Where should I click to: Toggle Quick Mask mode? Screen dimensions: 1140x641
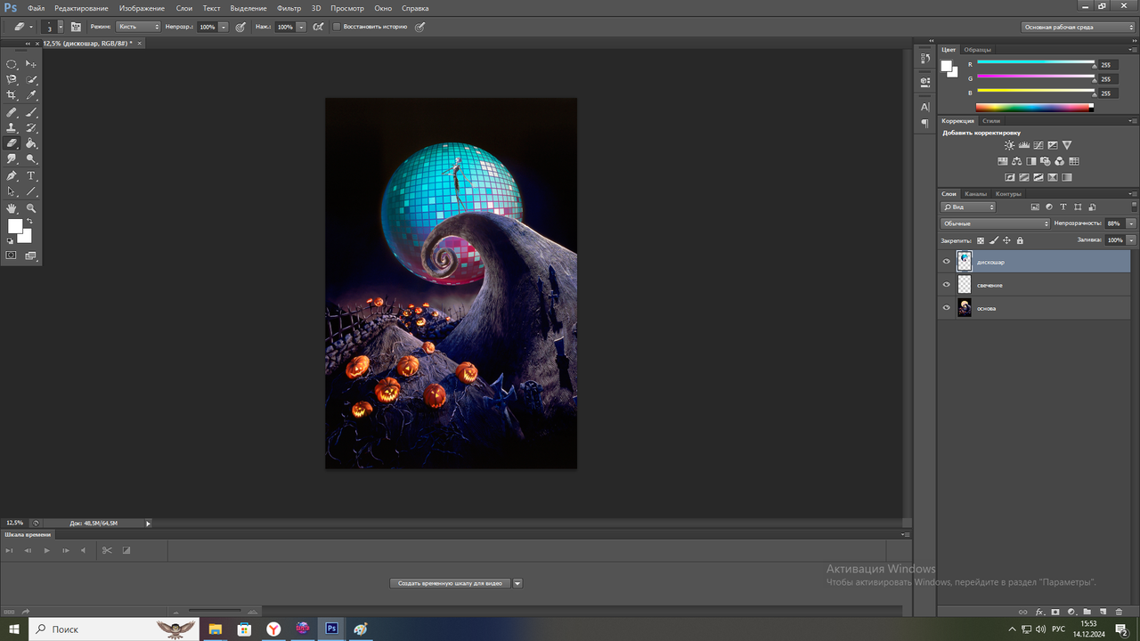point(12,256)
